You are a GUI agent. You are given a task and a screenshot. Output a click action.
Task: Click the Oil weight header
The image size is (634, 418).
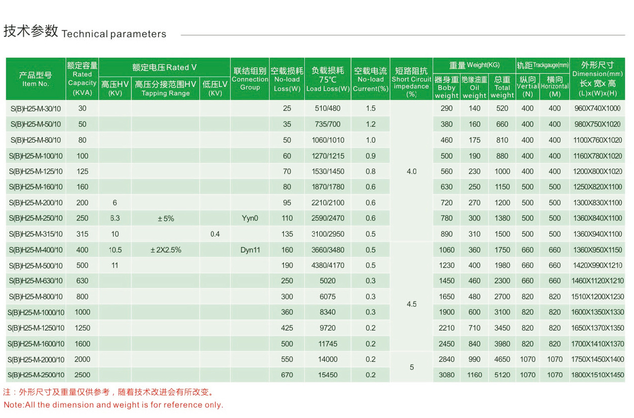[x=474, y=87]
